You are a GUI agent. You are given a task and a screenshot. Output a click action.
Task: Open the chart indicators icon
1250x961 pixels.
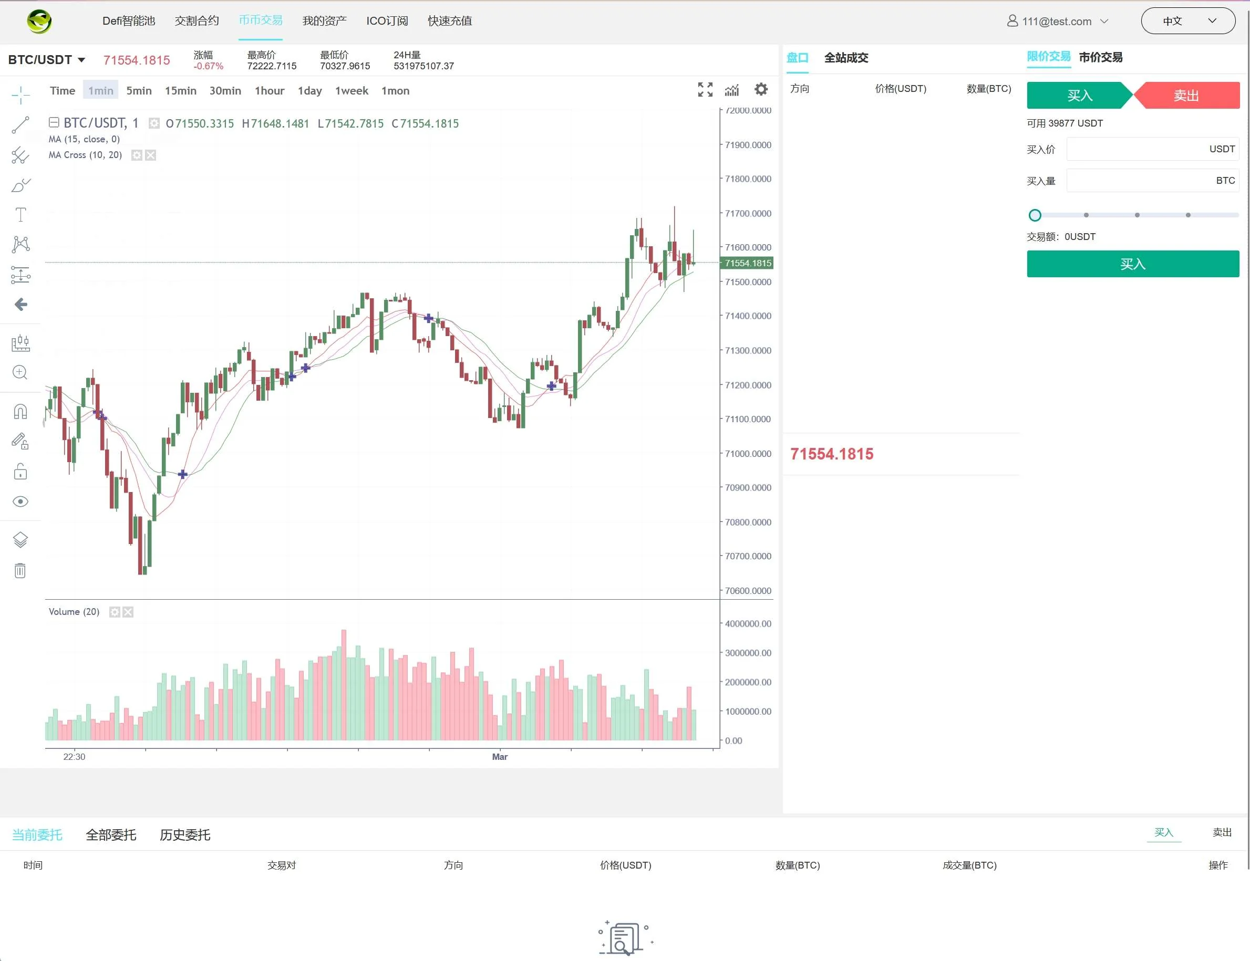click(x=732, y=90)
